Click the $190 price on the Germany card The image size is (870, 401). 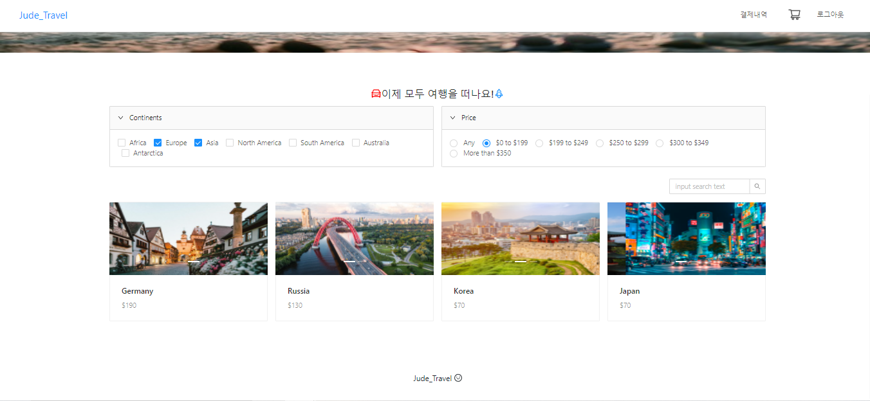click(129, 305)
